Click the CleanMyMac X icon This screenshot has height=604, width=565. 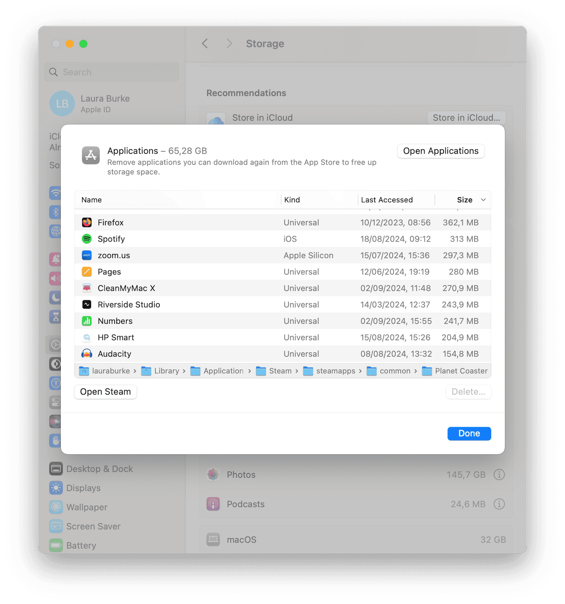point(86,288)
